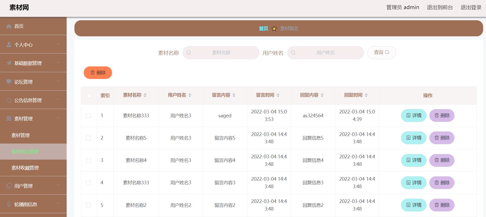Expand the 公告信息管理 menu chevron

pos(58,99)
